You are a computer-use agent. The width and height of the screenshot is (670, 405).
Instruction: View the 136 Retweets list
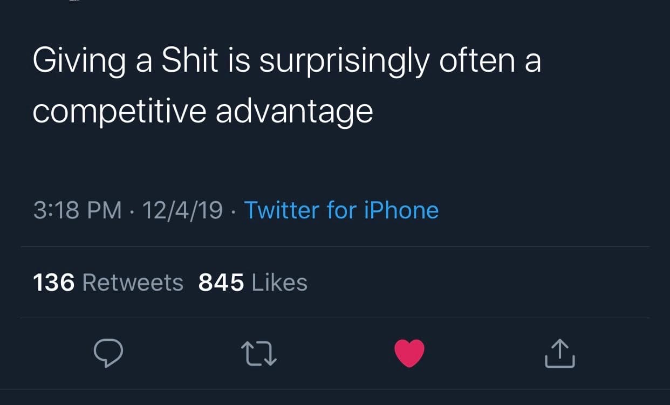pyautogui.click(x=108, y=283)
